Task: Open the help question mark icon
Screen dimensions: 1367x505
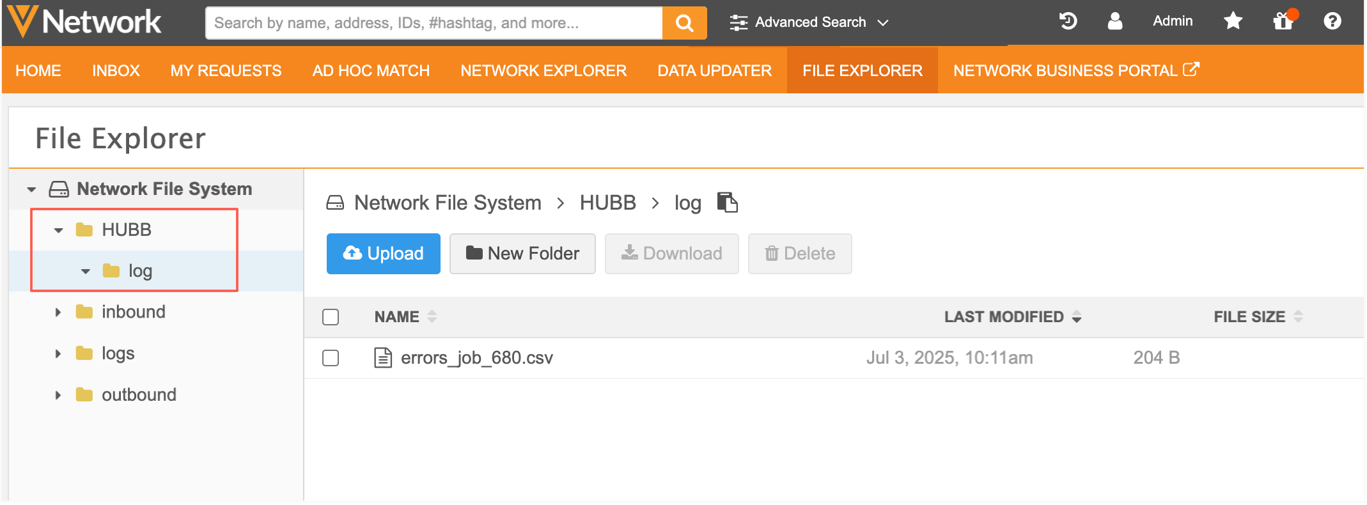Action: (x=1332, y=21)
